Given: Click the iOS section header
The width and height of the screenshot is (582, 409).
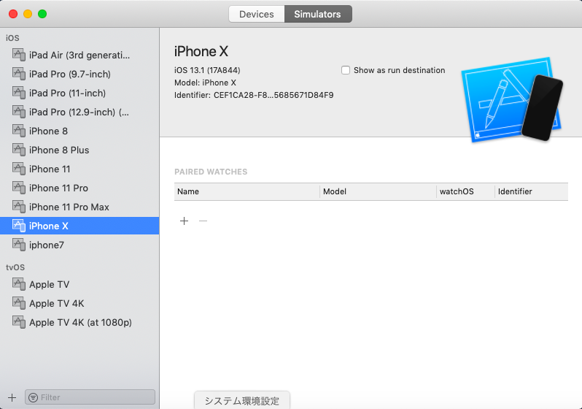Looking at the screenshot, I should click(x=12, y=38).
